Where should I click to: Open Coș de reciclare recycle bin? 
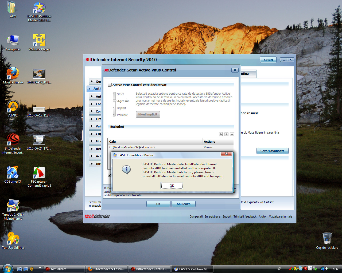click(327, 241)
